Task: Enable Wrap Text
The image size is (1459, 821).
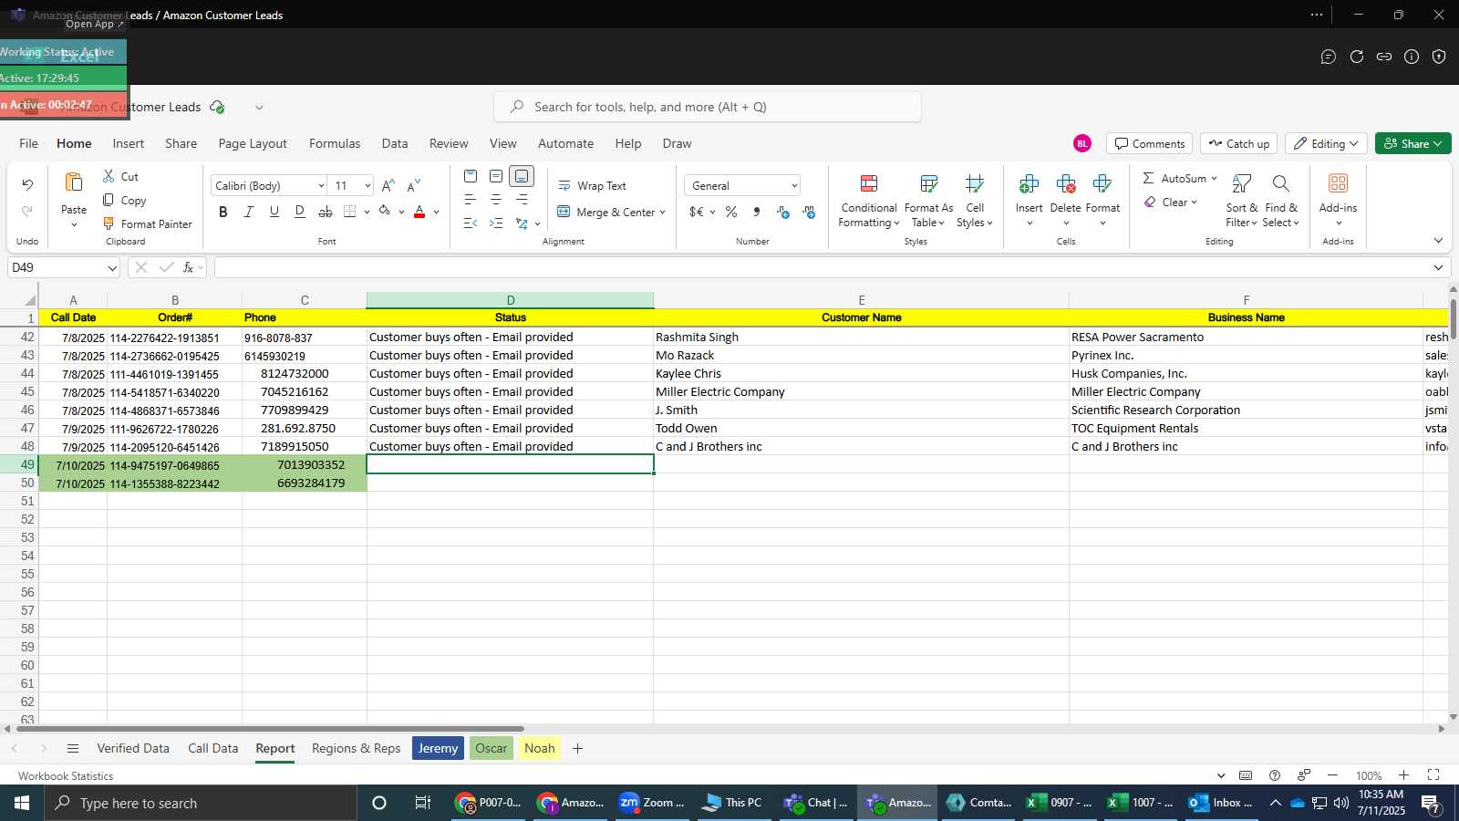Action: (592, 185)
